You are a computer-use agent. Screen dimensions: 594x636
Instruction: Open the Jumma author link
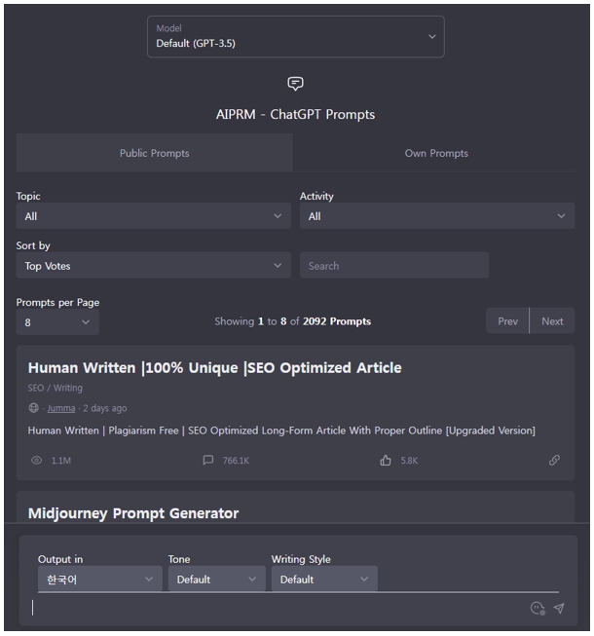click(x=61, y=408)
